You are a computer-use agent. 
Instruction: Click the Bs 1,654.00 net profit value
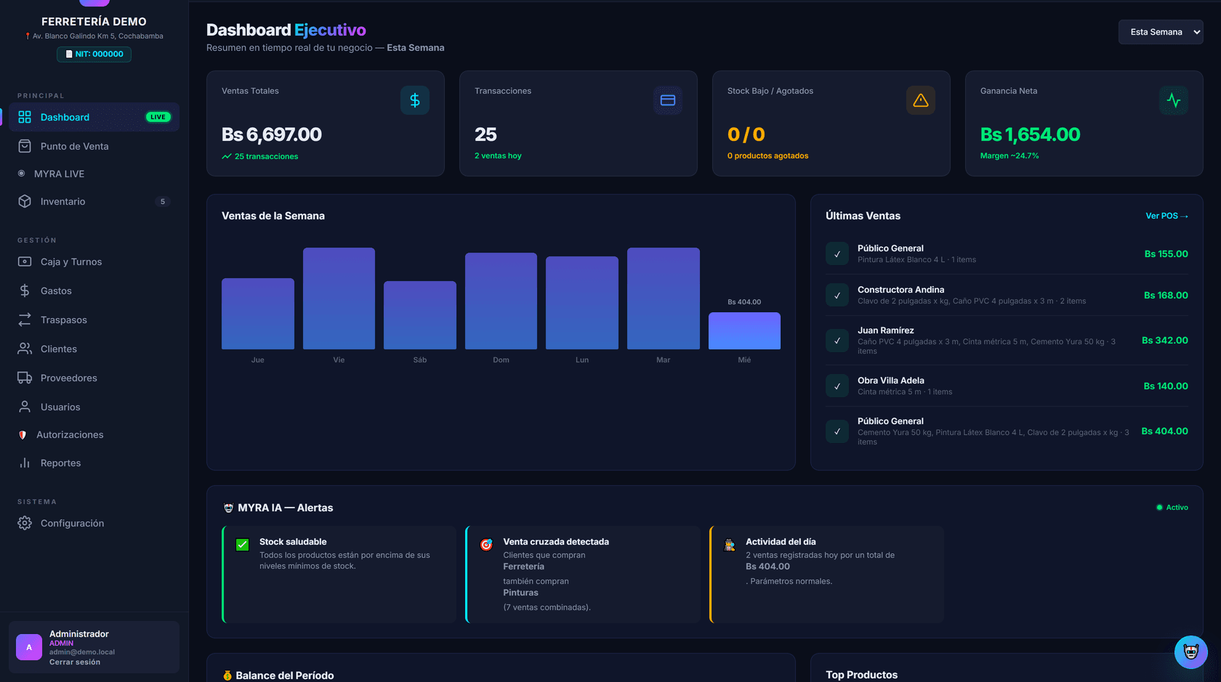click(1030, 134)
